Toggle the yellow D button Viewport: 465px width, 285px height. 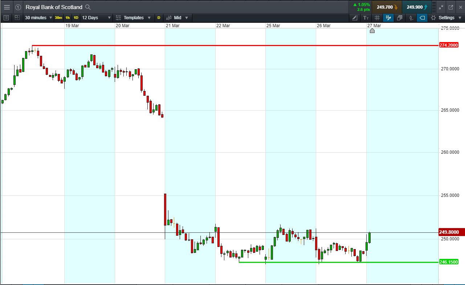click(159, 18)
